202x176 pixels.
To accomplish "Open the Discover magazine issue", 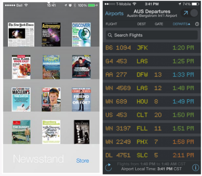I will coord(81,34).
